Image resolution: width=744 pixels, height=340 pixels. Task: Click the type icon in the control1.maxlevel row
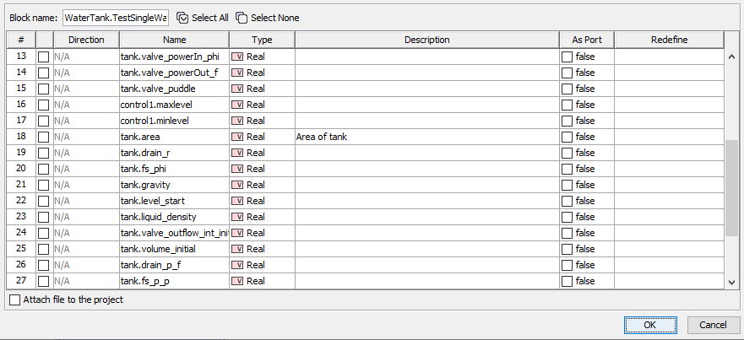(237, 105)
